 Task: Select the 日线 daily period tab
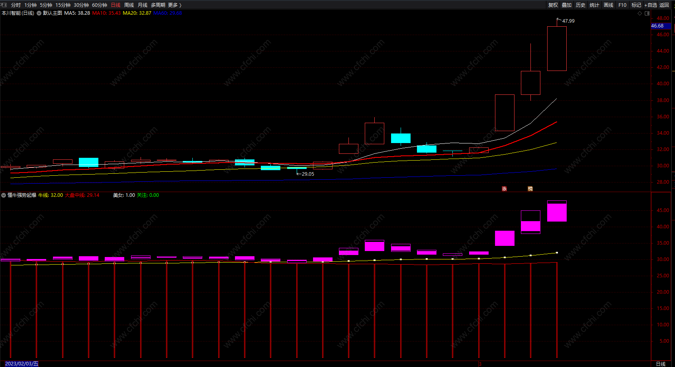(116, 5)
